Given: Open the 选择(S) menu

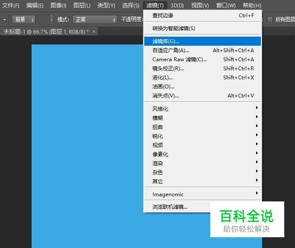Looking at the screenshot, I should coord(131,5).
